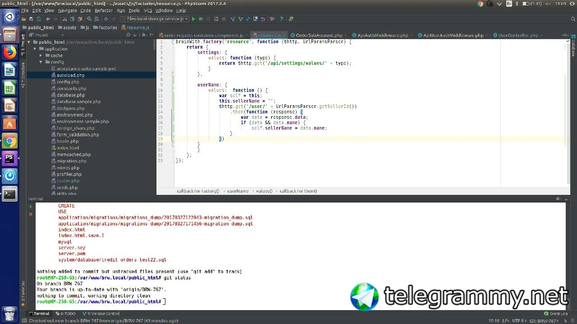Open the Event Log button
This screenshot has height=324, width=577.
[x=555, y=314]
